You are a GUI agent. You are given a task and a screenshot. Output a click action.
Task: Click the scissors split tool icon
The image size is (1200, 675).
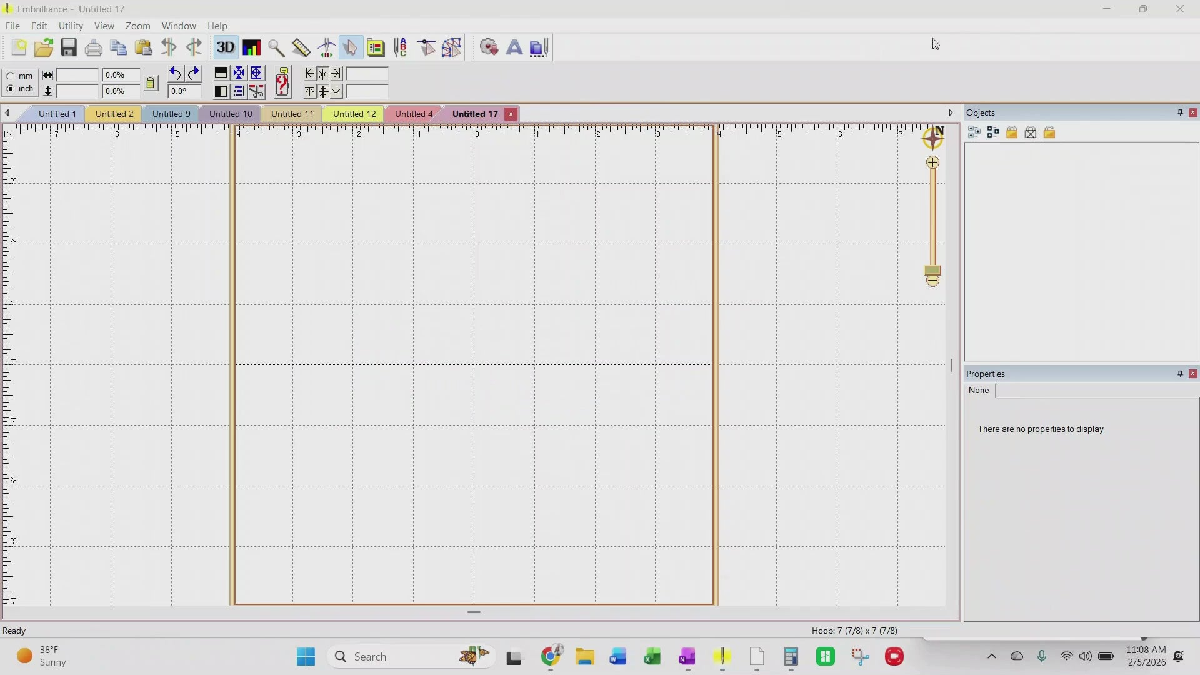[x=256, y=91]
